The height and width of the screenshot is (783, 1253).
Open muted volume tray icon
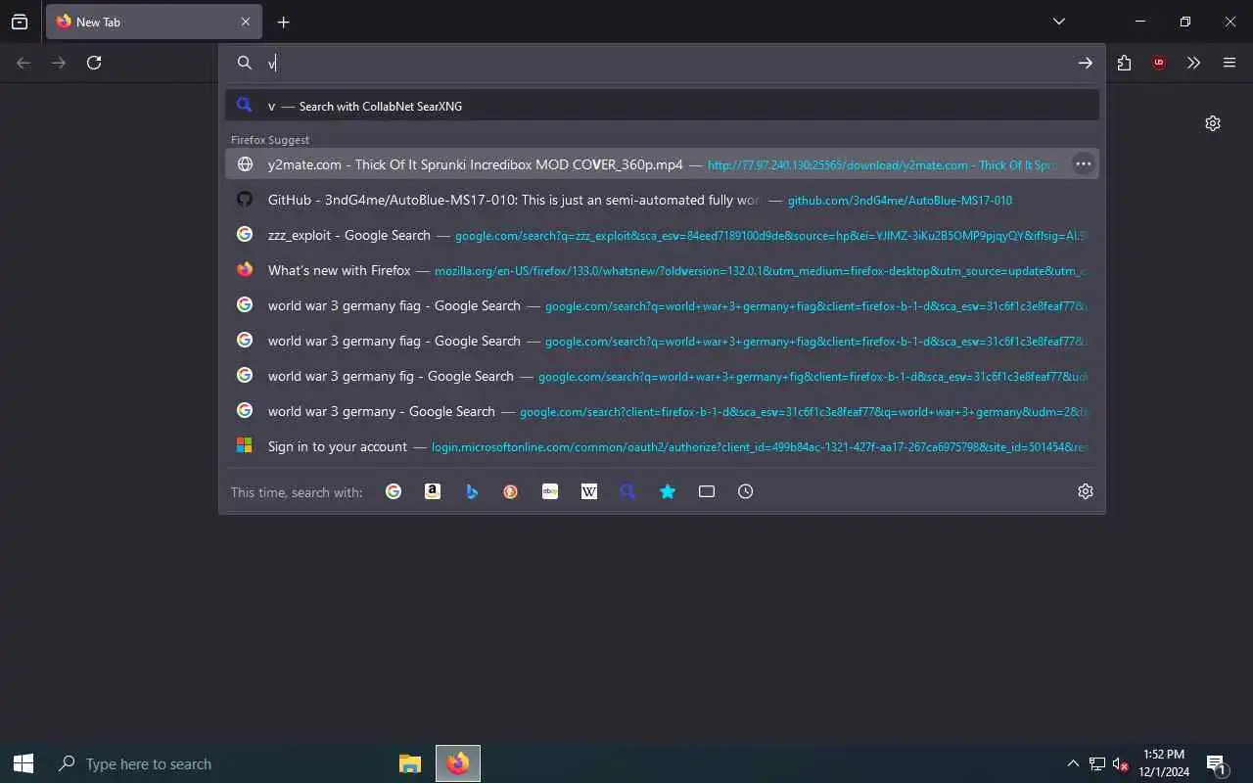click(x=1121, y=763)
